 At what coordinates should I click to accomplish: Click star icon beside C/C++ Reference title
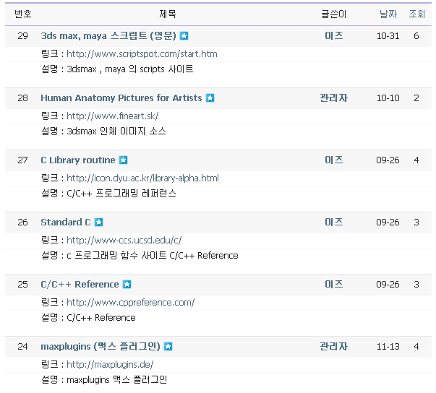127,285
